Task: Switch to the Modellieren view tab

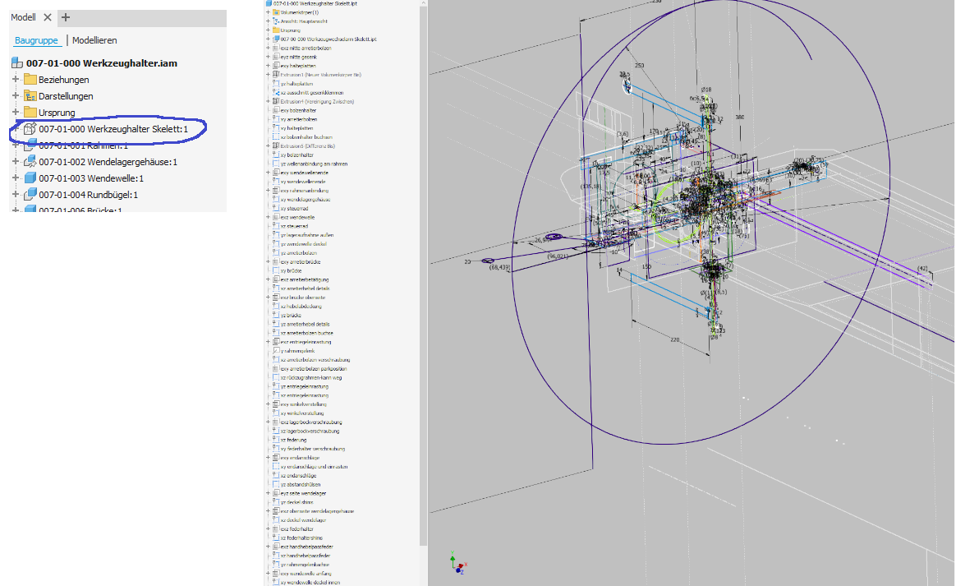Action: (x=94, y=40)
